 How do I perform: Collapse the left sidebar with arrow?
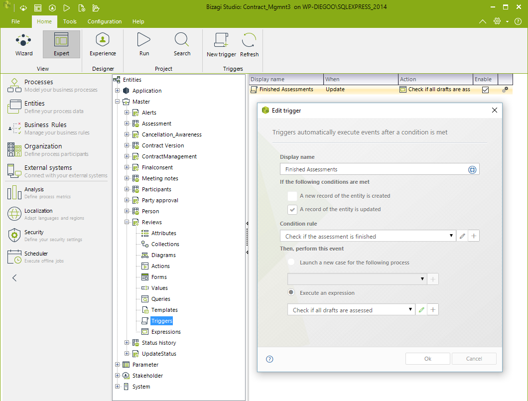coord(14,278)
